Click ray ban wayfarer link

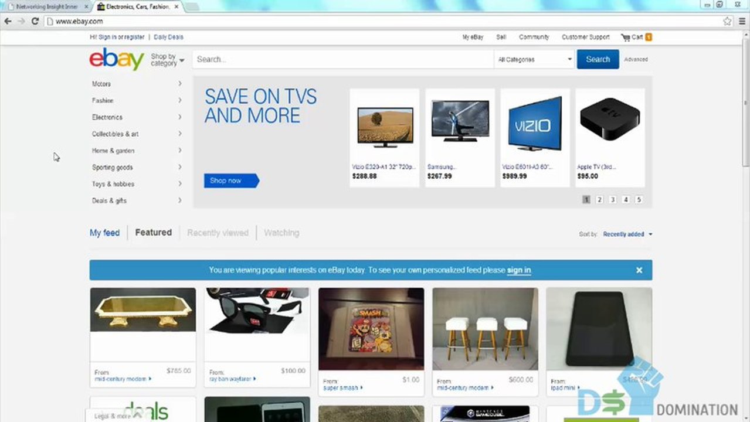[232, 379]
